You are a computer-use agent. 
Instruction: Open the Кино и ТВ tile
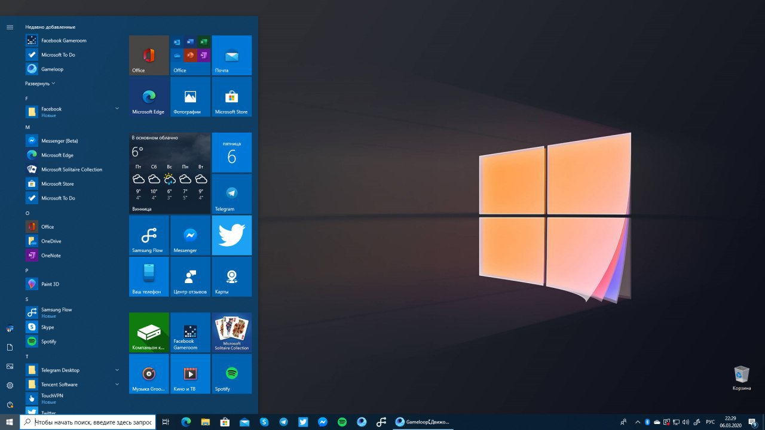(190, 374)
